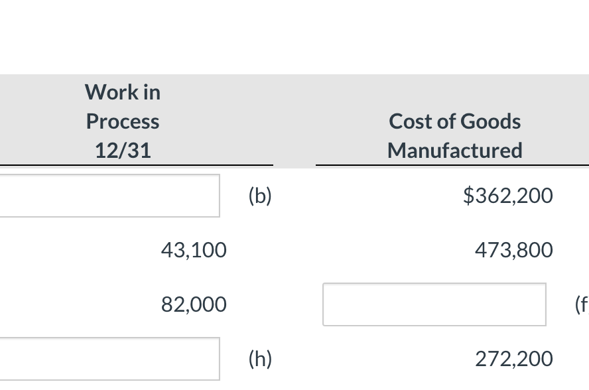Viewport: 589px width, 390px height.
Task: Click the blank area above the table
Action: point(294,36)
